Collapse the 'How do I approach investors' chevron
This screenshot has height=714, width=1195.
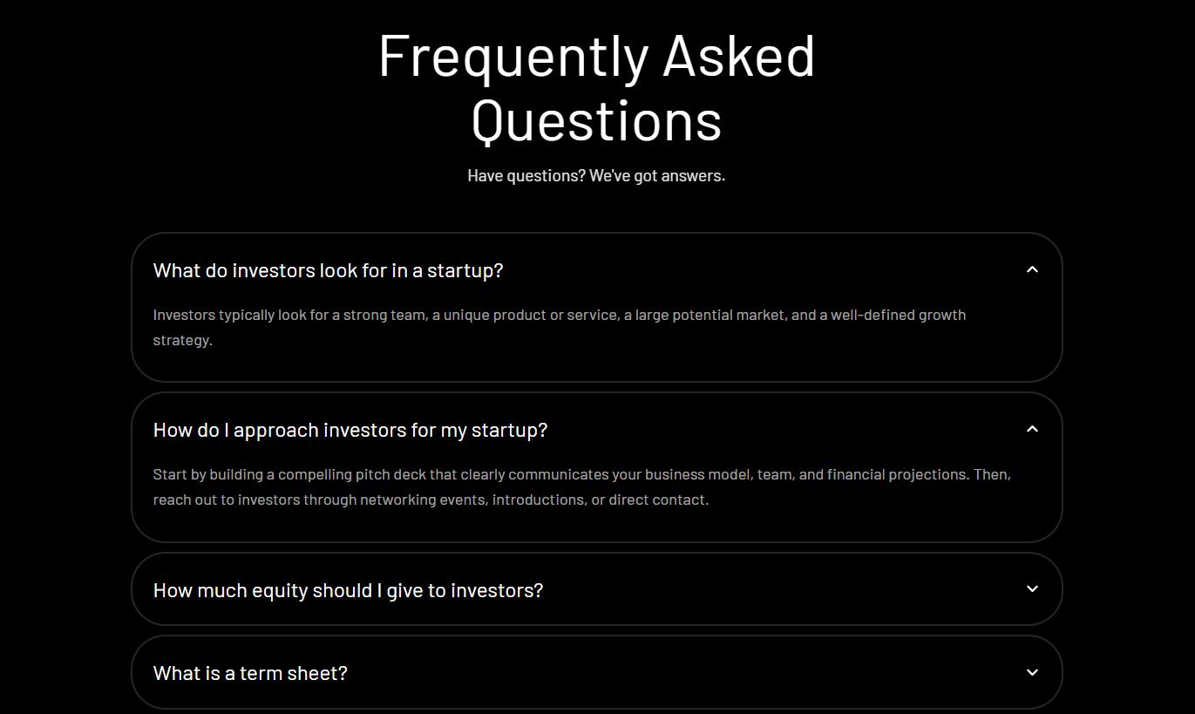(x=1032, y=430)
